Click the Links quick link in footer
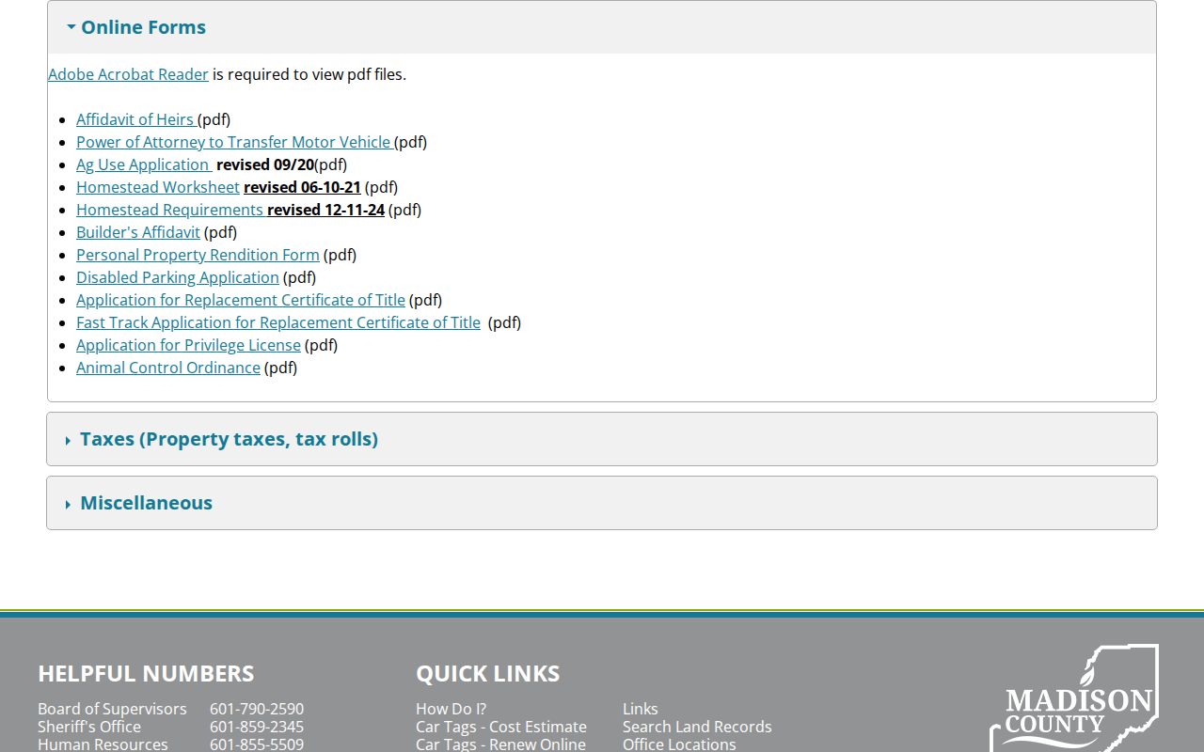This screenshot has width=1204, height=752. coord(641,709)
